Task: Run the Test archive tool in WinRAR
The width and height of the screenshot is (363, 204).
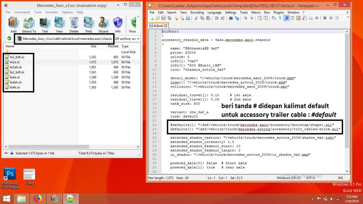Action: click(45, 25)
